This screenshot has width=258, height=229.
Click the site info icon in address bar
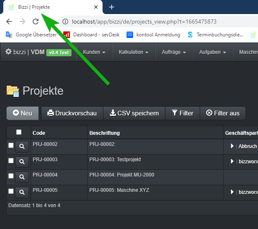65,21
